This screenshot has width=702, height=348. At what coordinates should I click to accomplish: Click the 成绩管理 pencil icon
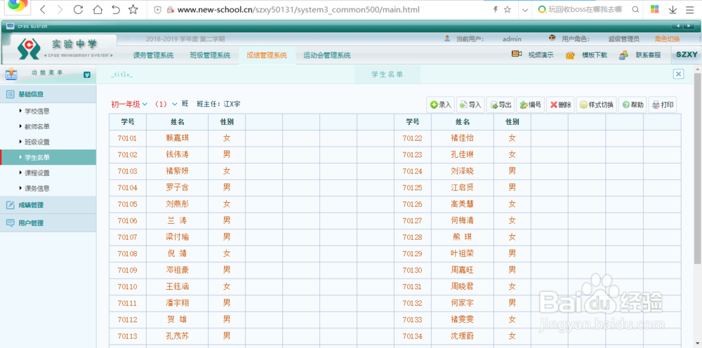pyautogui.click(x=10, y=206)
